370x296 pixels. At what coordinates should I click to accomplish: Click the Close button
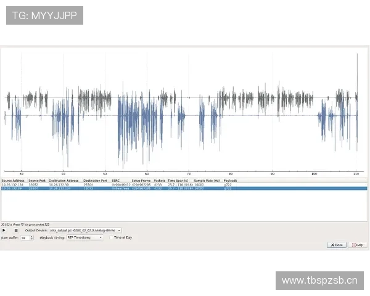[336, 245]
